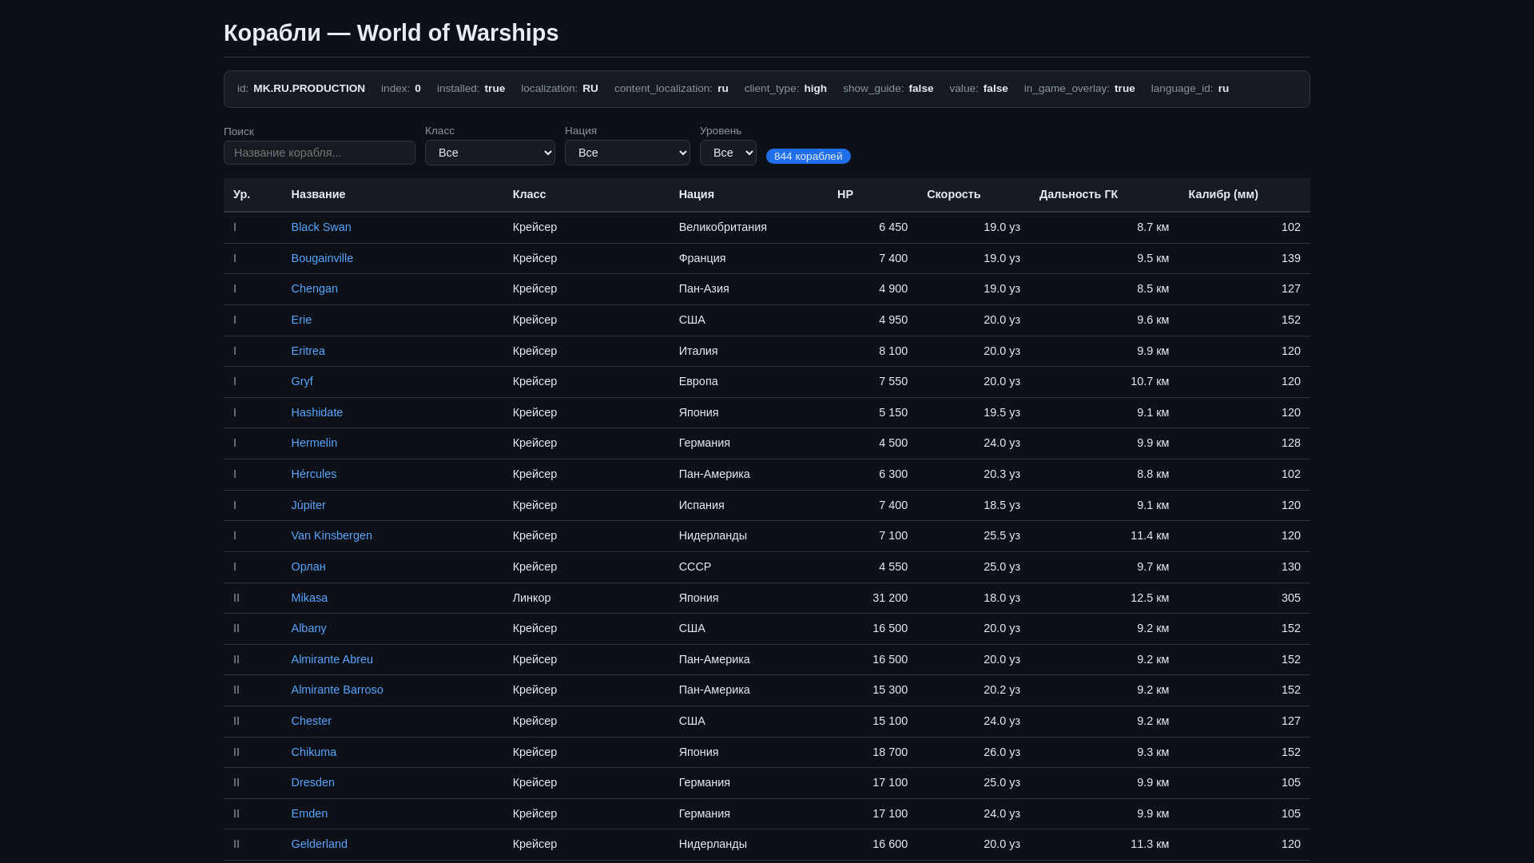
Task: Click the Дальность ГК column header
Action: (1079, 194)
